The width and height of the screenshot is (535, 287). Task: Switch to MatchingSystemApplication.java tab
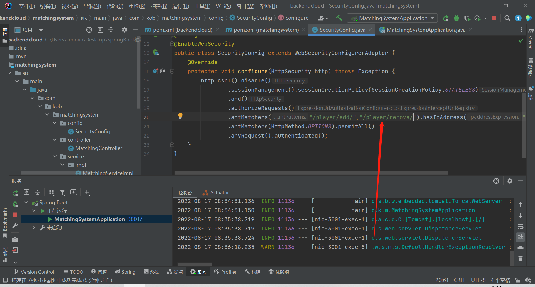[x=426, y=30]
